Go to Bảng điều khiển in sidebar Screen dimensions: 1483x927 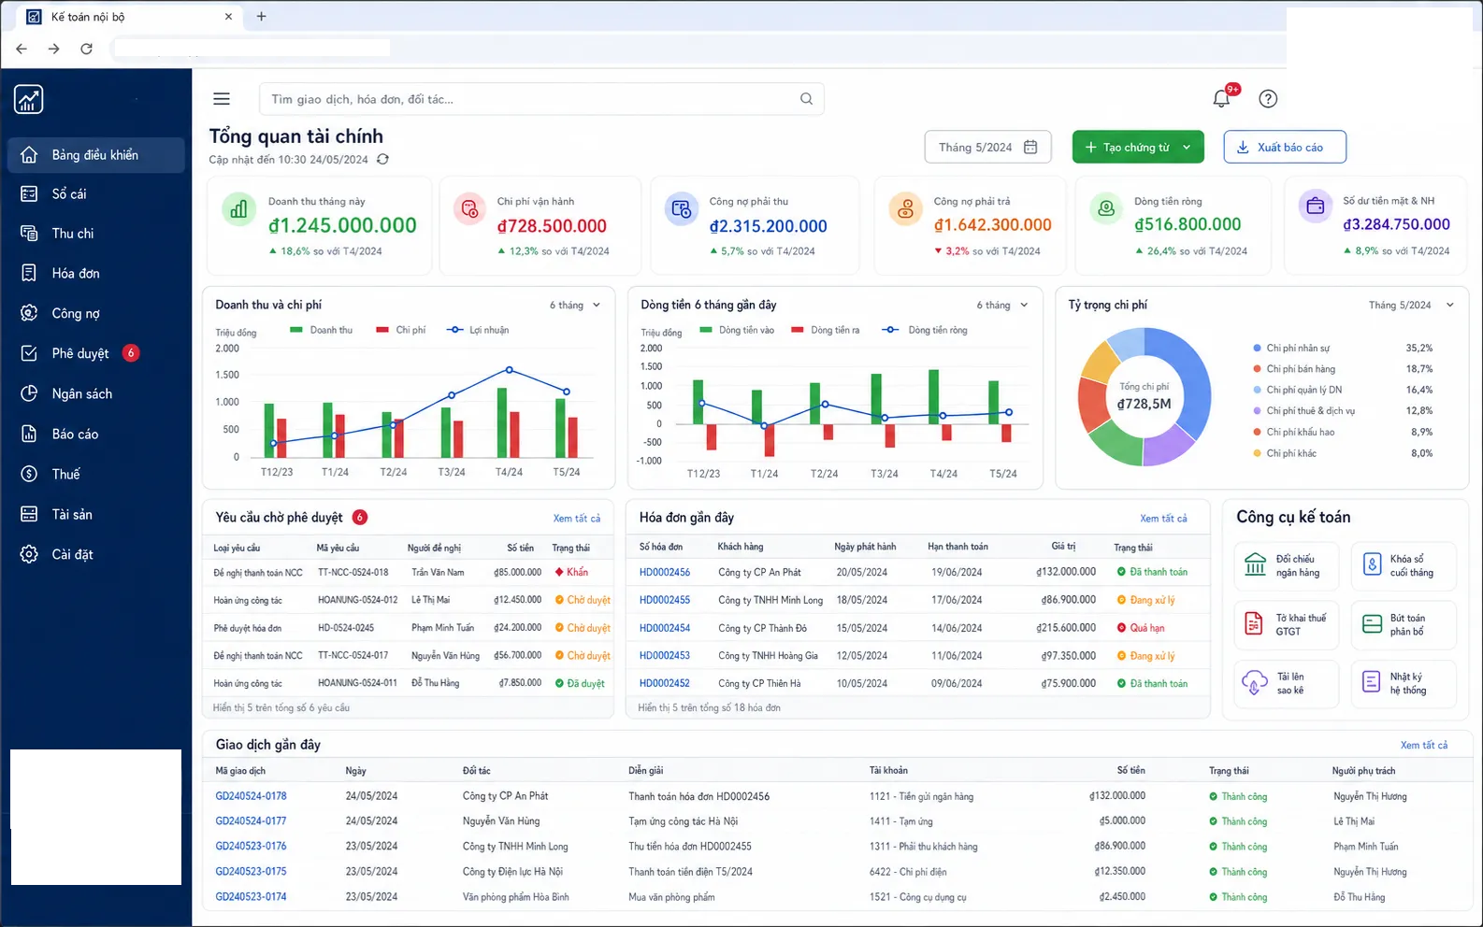(95, 155)
